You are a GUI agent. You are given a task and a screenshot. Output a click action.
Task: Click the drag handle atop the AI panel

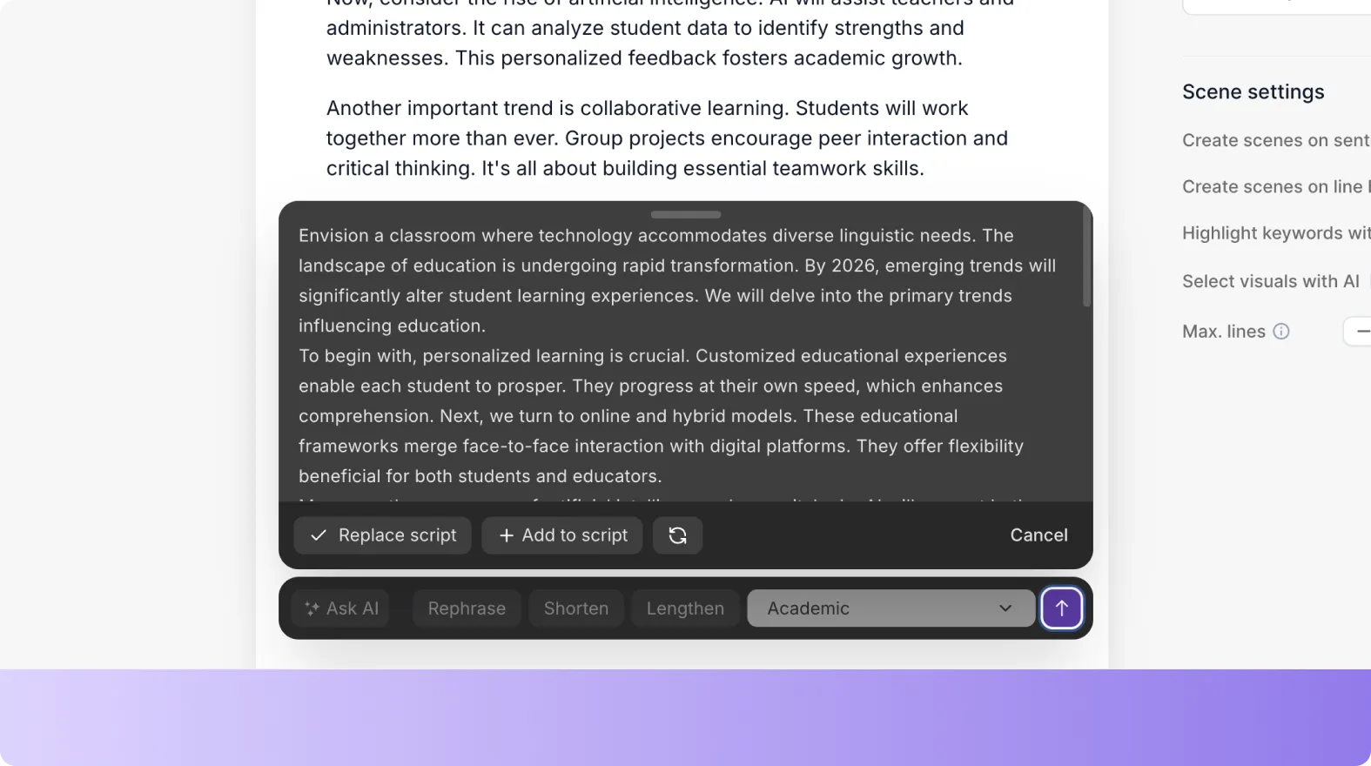tap(686, 214)
